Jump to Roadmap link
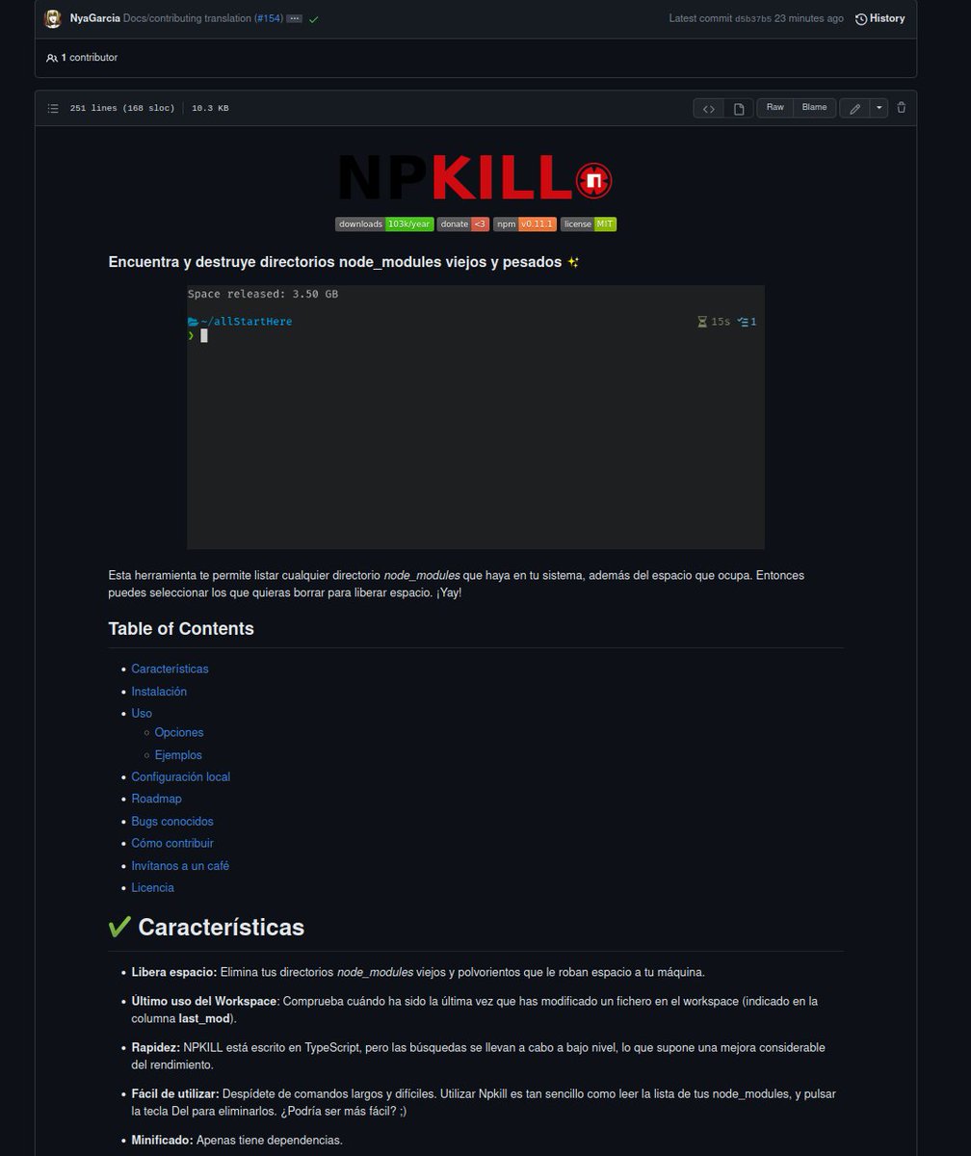The height and width of the screenshot is (1156, 971). pyautogui.click(x=156, y=799)
